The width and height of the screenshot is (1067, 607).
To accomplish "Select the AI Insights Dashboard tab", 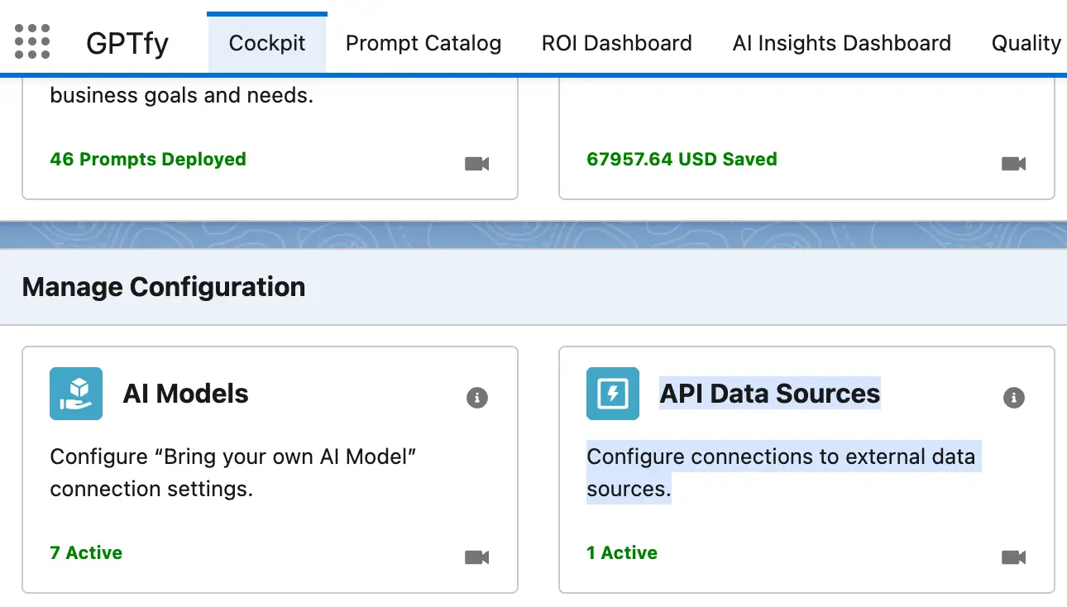I will coord(841,43).
